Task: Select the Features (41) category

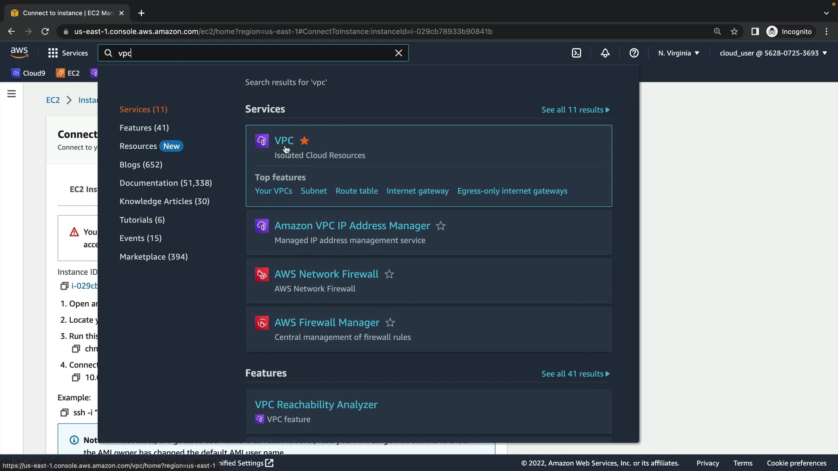Action: pos(144,128)
